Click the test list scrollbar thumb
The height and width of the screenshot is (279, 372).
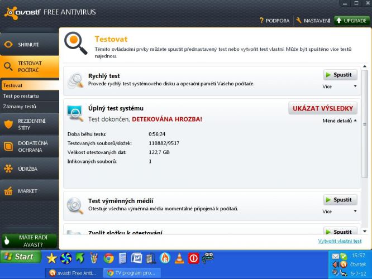click(x=365, y=124)
